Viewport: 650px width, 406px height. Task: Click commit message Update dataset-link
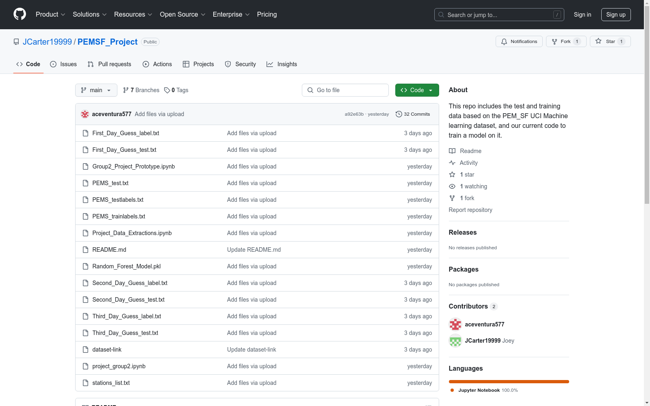[x=251, y=350]
